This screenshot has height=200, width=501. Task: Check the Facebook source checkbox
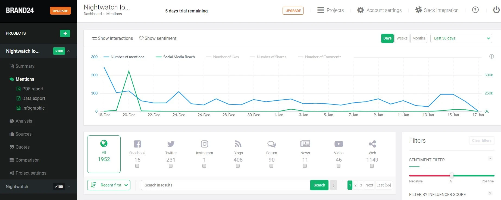[x=137, y=166]
